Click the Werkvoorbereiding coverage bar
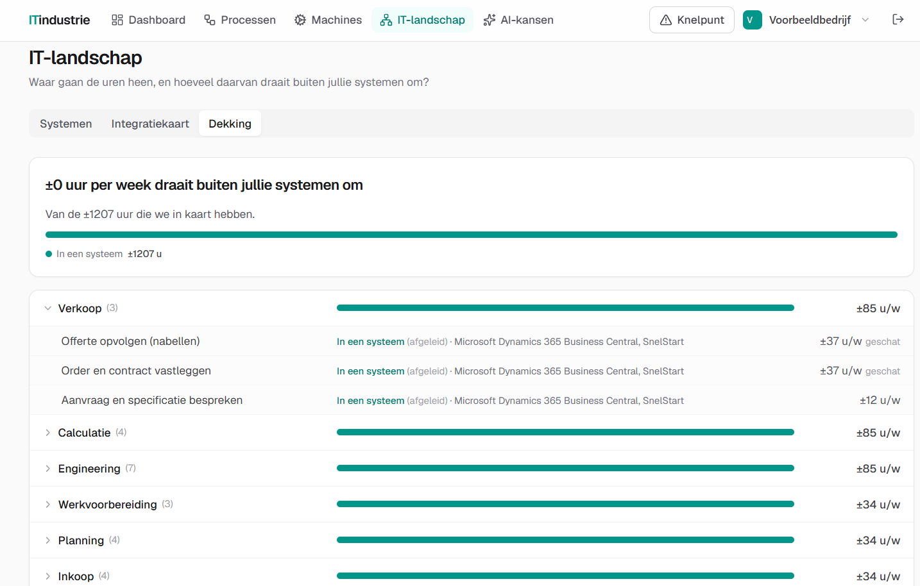Image resolution: width=920 pixels, height=586 pixels. tap(565, 504)
